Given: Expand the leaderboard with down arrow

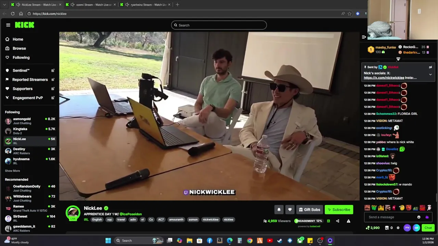Looking at the screenshot, I should (x=398, y=59).
